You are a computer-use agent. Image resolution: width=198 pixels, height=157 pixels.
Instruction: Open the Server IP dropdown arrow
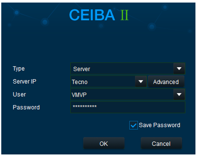(141, 82)
